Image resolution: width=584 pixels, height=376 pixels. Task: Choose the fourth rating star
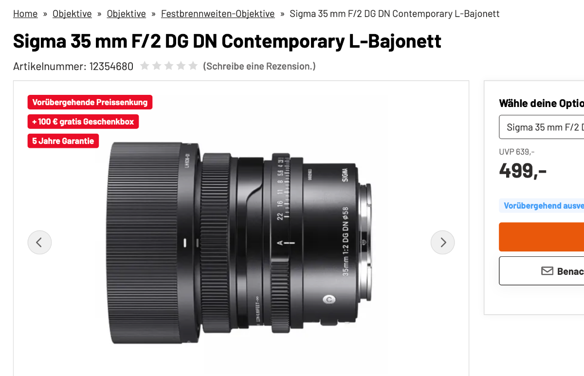[x=181, y=66]
